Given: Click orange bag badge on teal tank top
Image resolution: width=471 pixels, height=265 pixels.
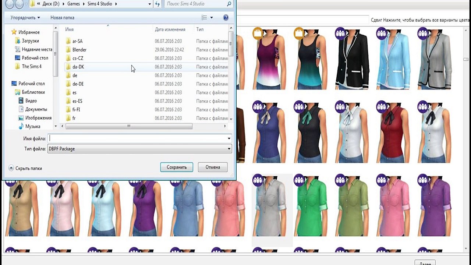Looking at the screenshot, I should [299, 33].
